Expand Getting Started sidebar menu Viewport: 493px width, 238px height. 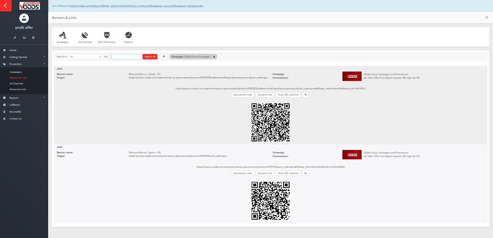tap(24, 57)
